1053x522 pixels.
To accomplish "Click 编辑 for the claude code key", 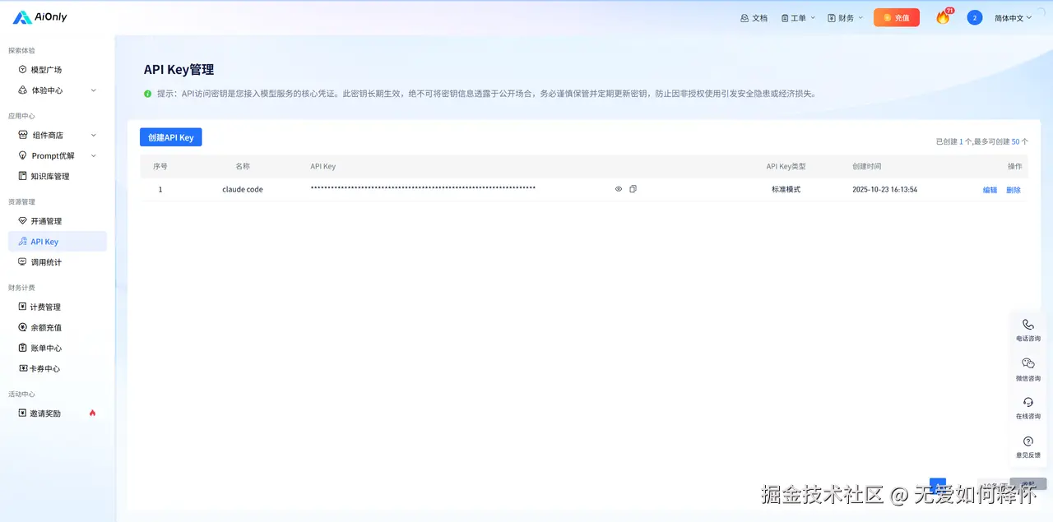I will click(990, 190).
